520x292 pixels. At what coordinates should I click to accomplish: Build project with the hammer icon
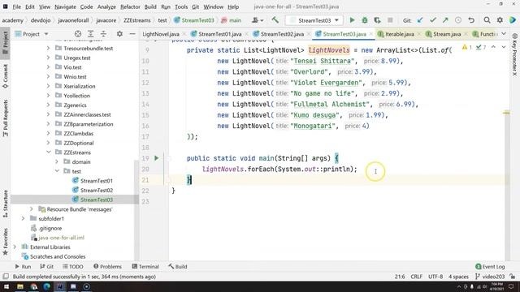tap(275, 20)
